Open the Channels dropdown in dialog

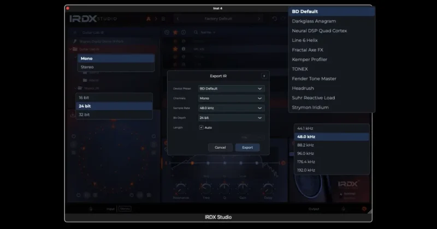tap(231, 98)
